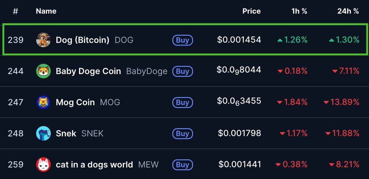Click the cat in a dogs world logo
369x179 pixels.
coord(44,165)
